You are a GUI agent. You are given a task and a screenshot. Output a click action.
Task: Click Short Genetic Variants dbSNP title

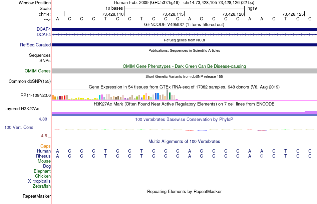tap(184, 77)
